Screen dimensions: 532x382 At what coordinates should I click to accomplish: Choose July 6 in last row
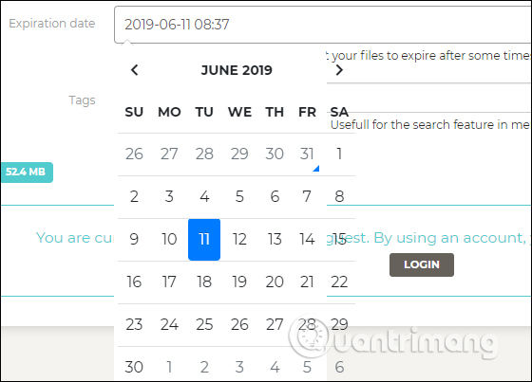click(339, 367)
